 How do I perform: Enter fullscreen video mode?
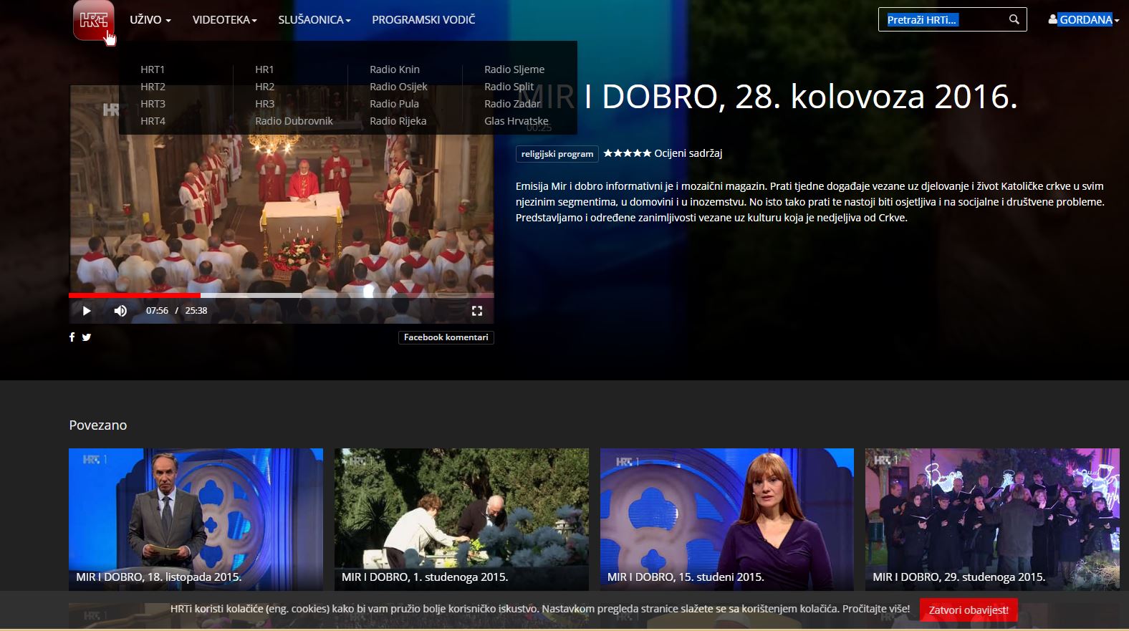[x=477, y=311]
